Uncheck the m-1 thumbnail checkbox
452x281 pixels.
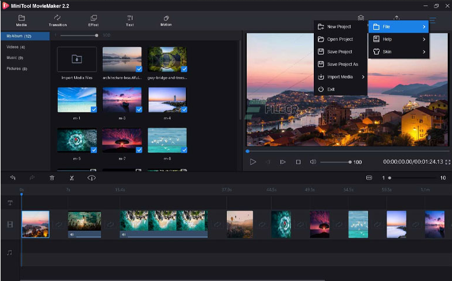point(94,110)
